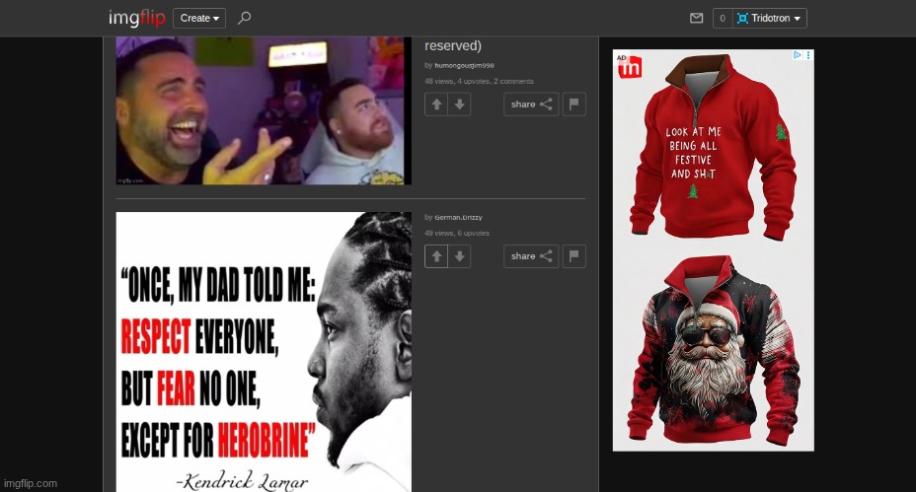
Task: Downvote the humongousjim998 post
Action: 460,105
